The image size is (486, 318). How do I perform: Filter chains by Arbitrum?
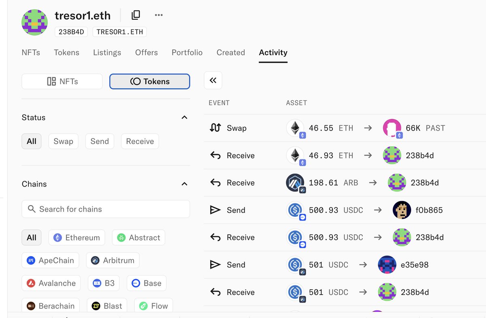pyautogui.click(x=113, y=260)
